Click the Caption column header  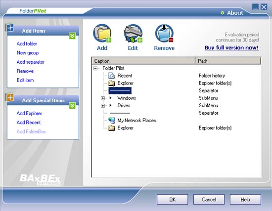143,61
